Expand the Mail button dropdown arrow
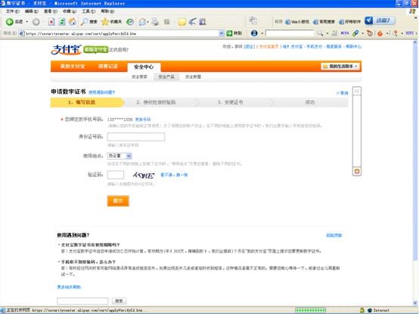This screenshot has width=419, height=314. pyautogui.click(x=147, y=22)
